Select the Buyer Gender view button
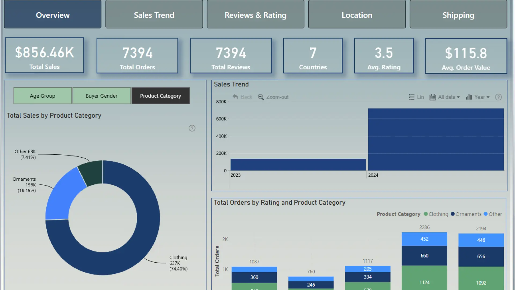This screenshot has height=290, width=515. 101,96
